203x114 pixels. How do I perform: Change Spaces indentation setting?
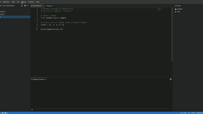200,113
